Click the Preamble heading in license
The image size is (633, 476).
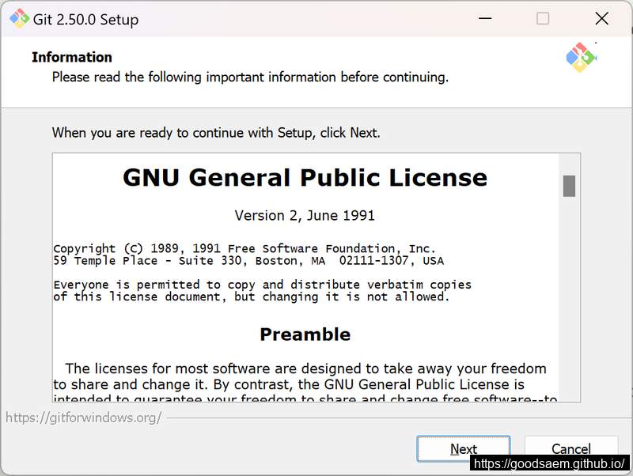[305, 334]
